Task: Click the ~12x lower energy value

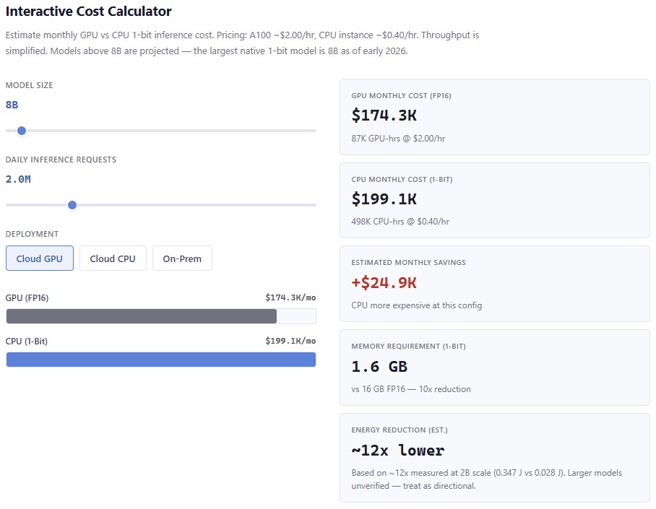Action: 400,448
